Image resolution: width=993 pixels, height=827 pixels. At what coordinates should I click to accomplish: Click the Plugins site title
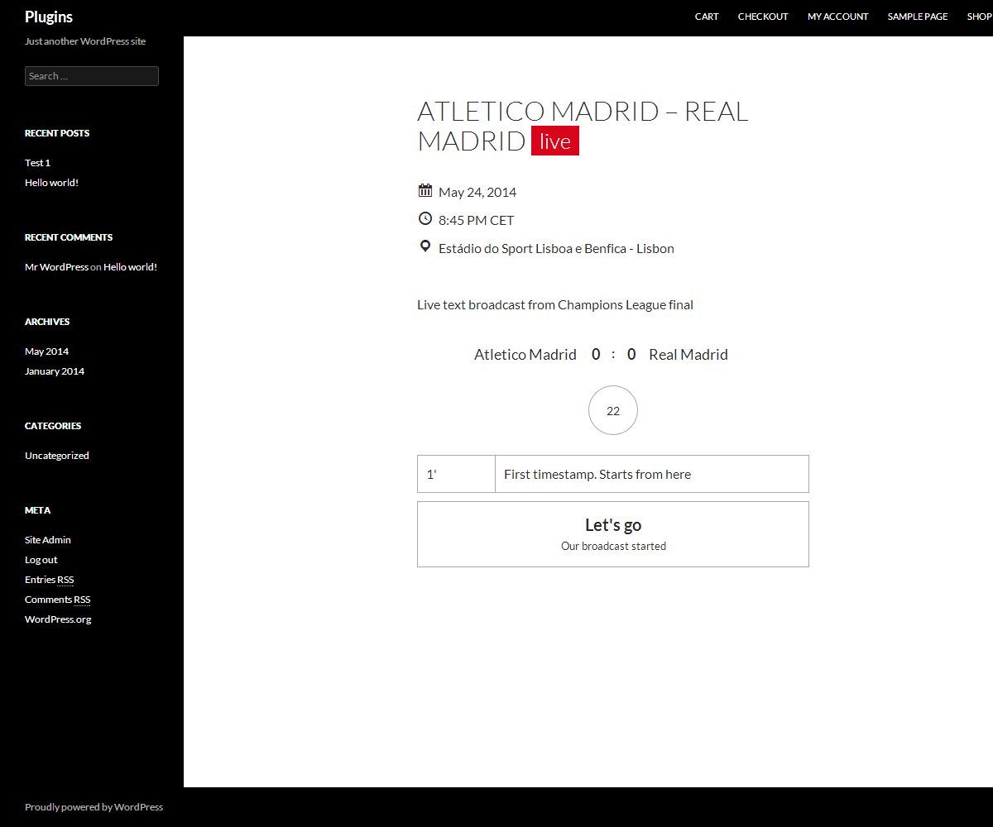(x=49, y=17)
